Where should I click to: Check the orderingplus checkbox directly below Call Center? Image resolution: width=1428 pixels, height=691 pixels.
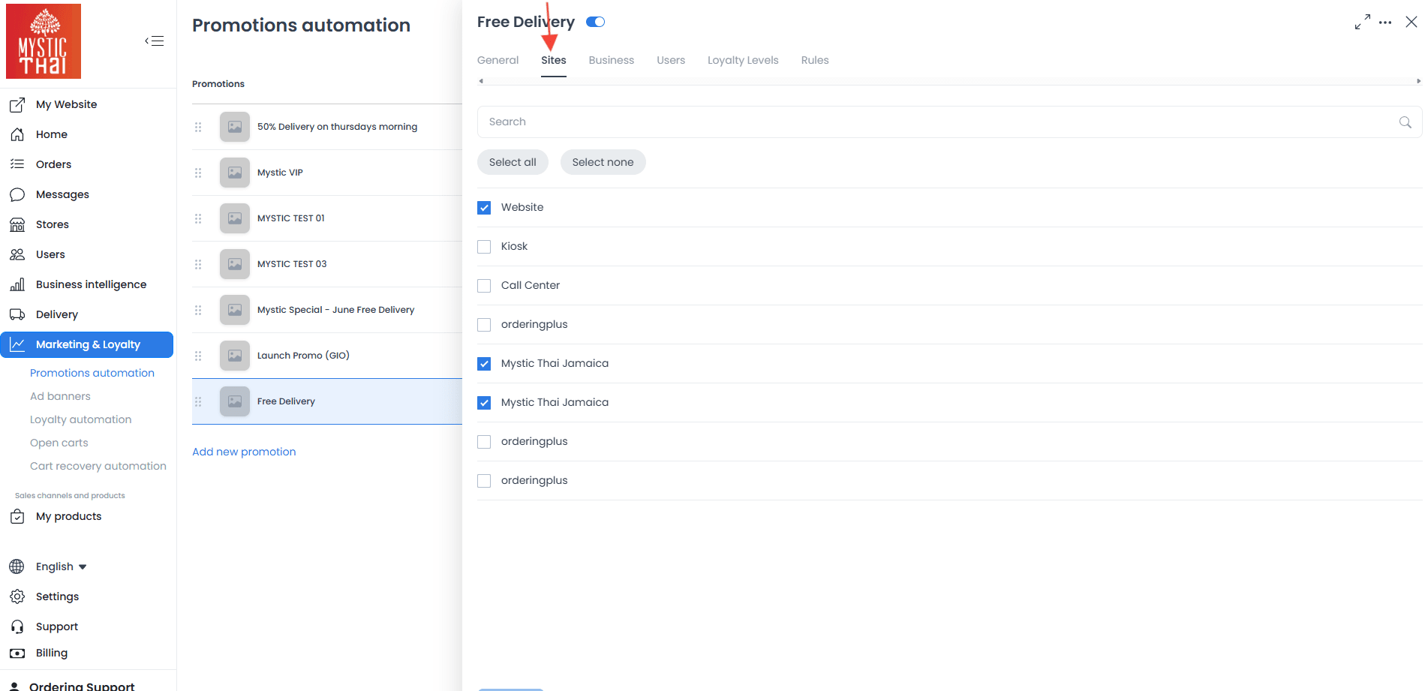point(484,325)
